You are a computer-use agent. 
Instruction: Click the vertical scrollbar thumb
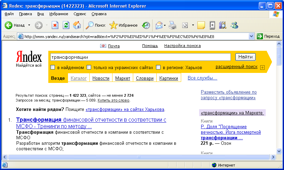[279, 56]
